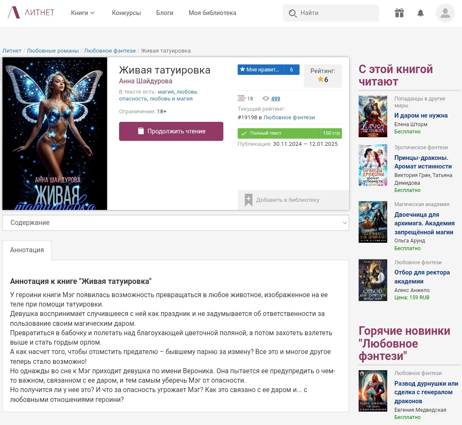The height and width of the screenshot is (425, 462).
Task: Click the И даром не нужна cover thumbnail
Action: [373, 116]
